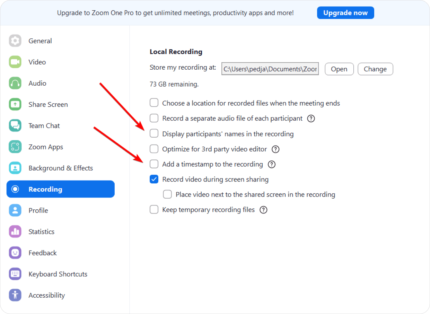The width and height of the screenshot is (430, 314).
Task: Open the Zoom Apps settings label
Action: point(46,147)
